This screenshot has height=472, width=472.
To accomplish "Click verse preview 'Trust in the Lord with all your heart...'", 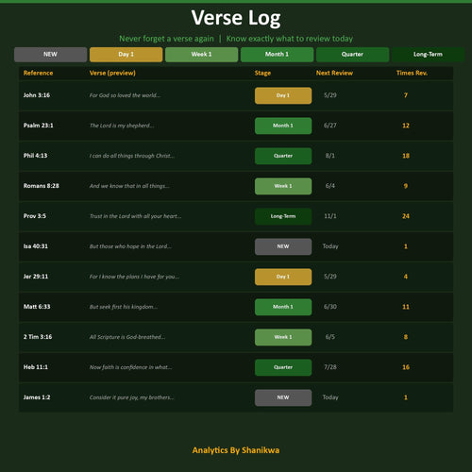I will coord(136,216).
